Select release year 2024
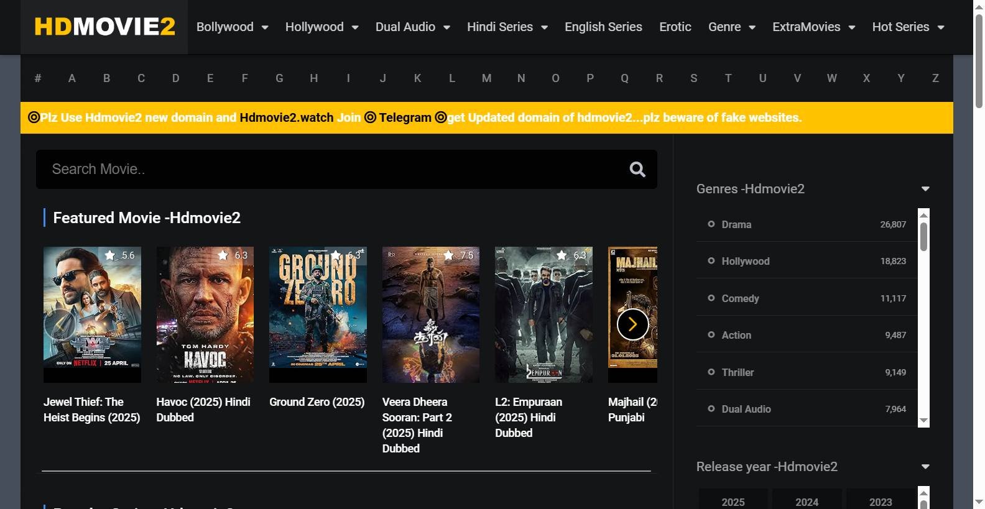The height and width of the screenshot is (509, 985). click(807, 502)
